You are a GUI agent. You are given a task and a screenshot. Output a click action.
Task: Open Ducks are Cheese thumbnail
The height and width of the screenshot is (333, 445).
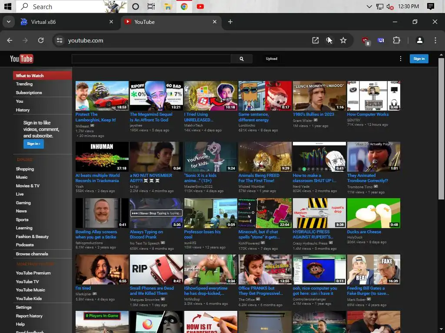[373, 213]
